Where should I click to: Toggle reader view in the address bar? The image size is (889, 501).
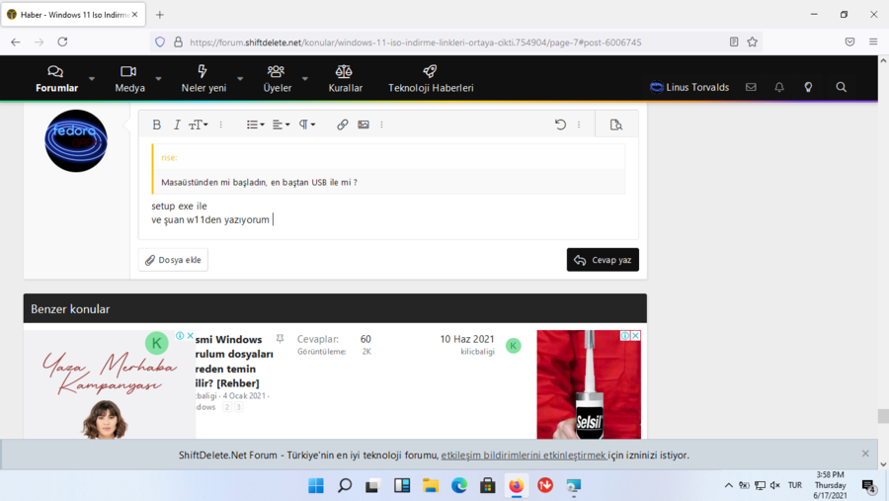click(734, 42)
